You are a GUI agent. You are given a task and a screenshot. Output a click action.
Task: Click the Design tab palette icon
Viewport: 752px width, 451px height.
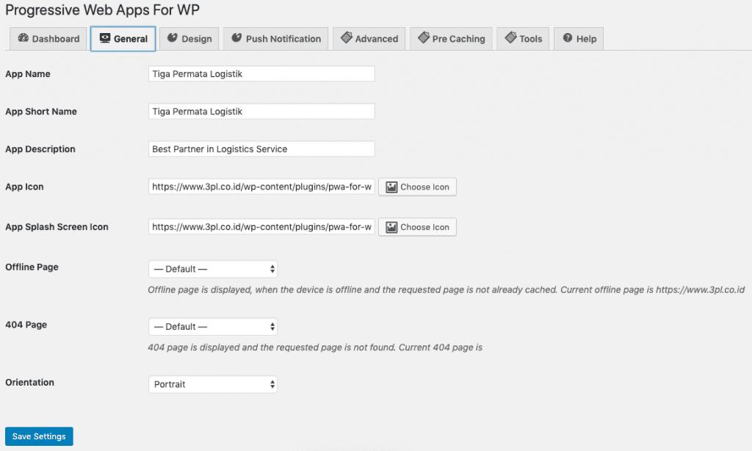[x=173, y=38]
